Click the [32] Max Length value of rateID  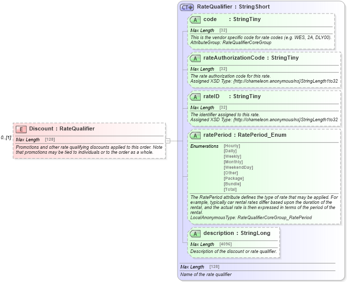223,107
